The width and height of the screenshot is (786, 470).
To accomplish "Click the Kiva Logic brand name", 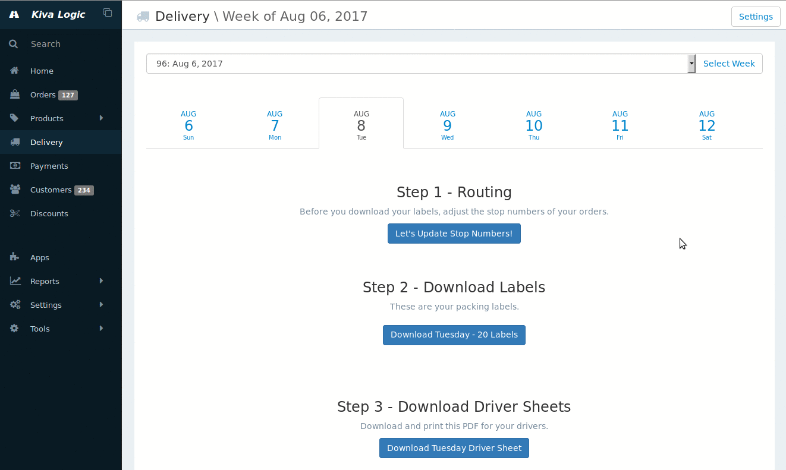I will pos(58,14).
